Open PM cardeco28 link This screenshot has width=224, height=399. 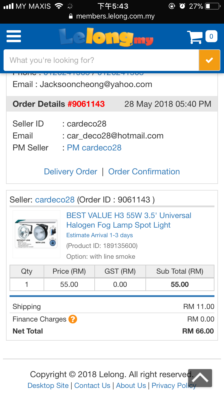(94, 147)
